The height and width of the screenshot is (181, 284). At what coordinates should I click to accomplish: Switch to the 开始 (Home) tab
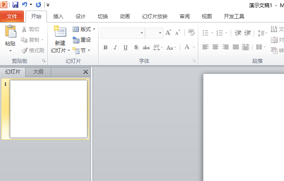(x=36, y=17)
